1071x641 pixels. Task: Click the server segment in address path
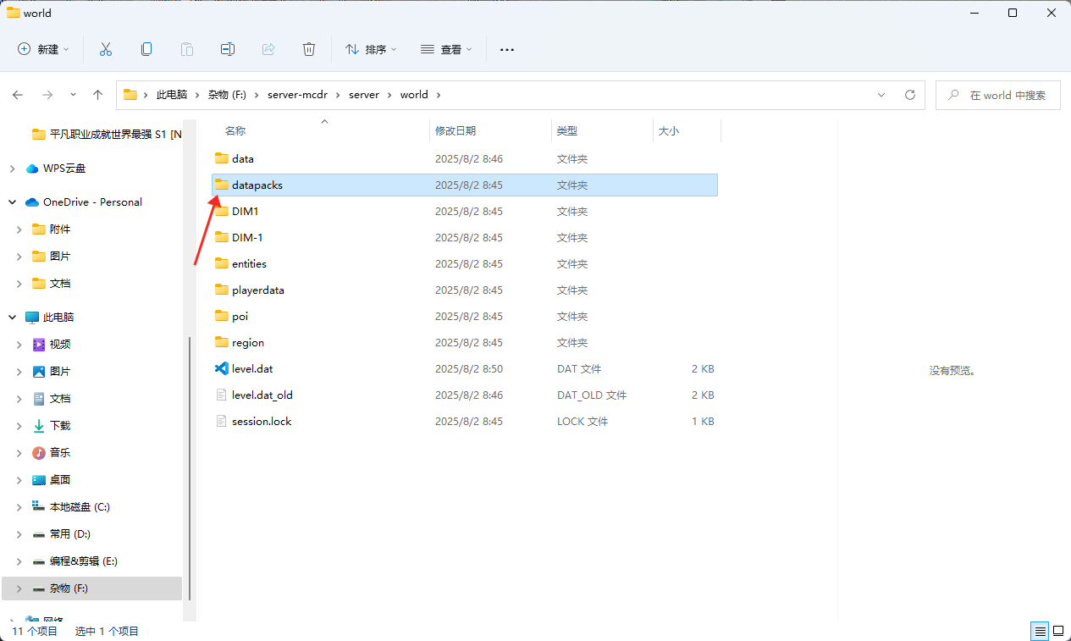coord(364,95)
